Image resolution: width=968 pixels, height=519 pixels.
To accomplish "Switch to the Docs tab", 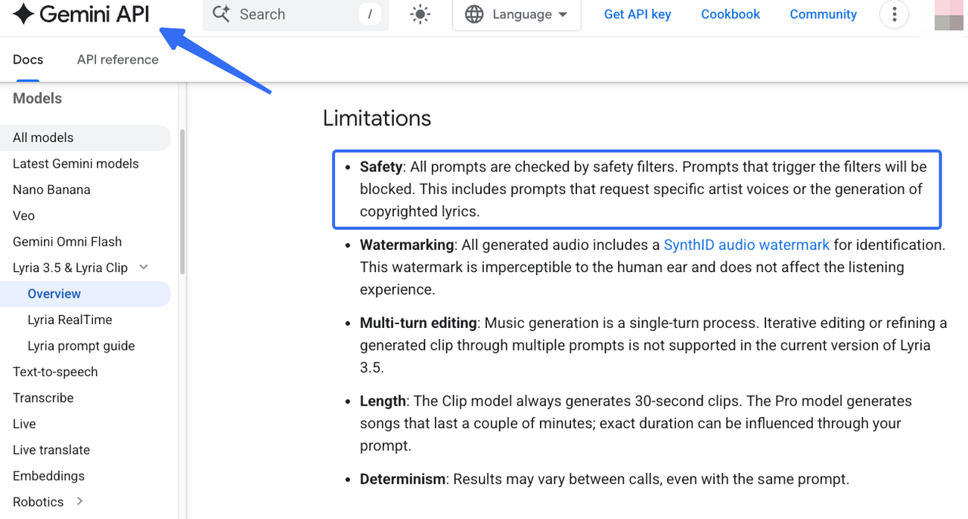I will [x=28, y=60].
